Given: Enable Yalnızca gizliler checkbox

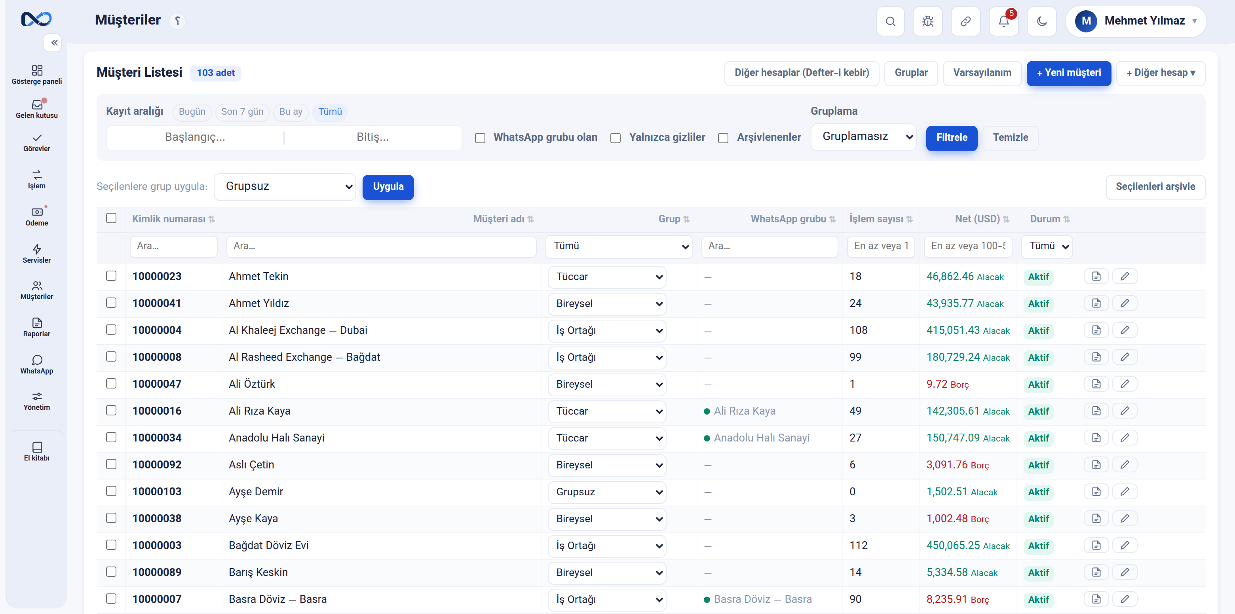Looking at the screenshot, I should click(x=615, y=138).
